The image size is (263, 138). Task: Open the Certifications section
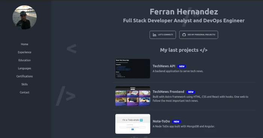point(24,76)
